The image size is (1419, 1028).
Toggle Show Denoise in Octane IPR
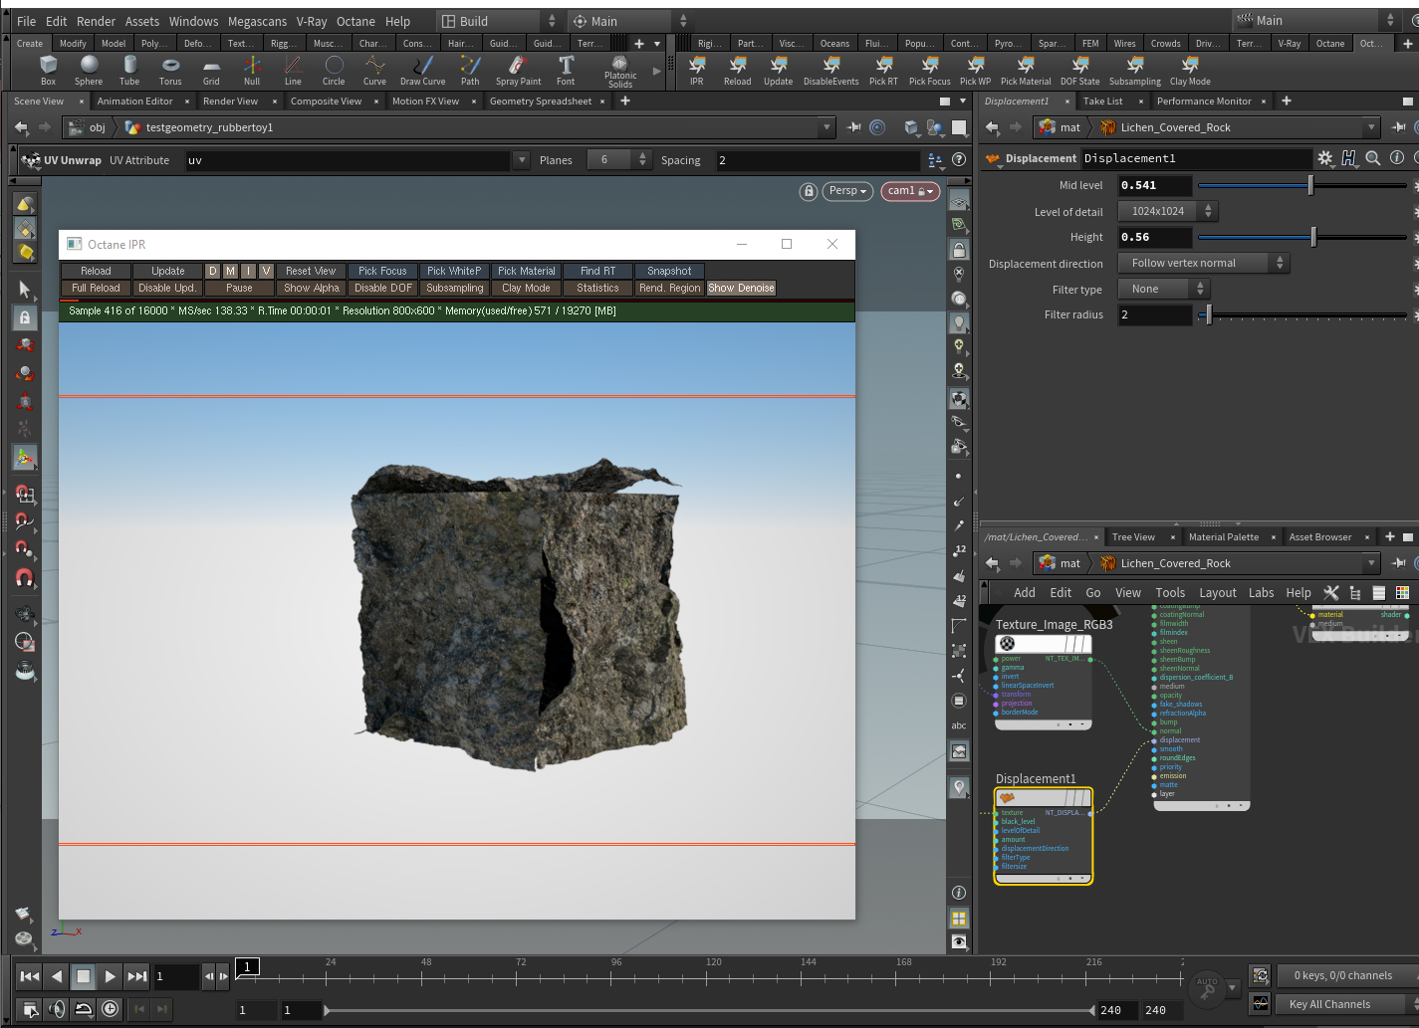point(741,289)
